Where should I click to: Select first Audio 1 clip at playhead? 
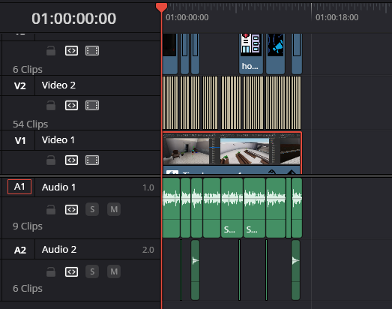(x=171, y=208)
